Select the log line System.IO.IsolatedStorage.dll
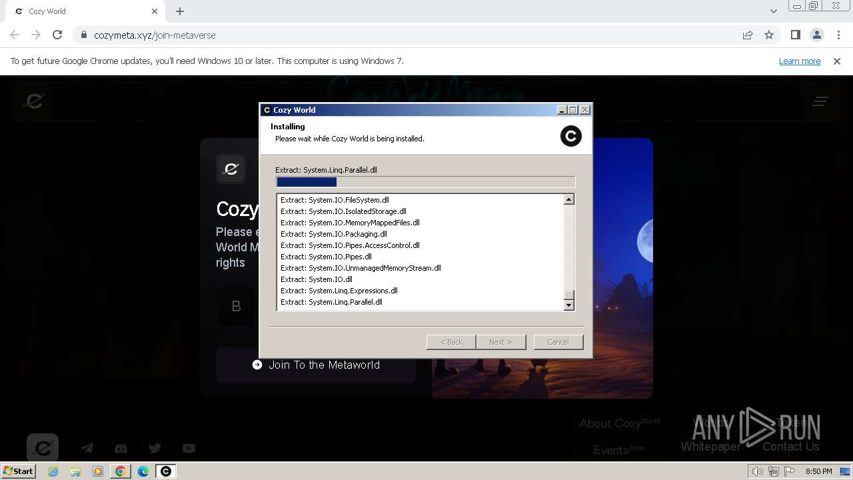 [x=343, y=211]
